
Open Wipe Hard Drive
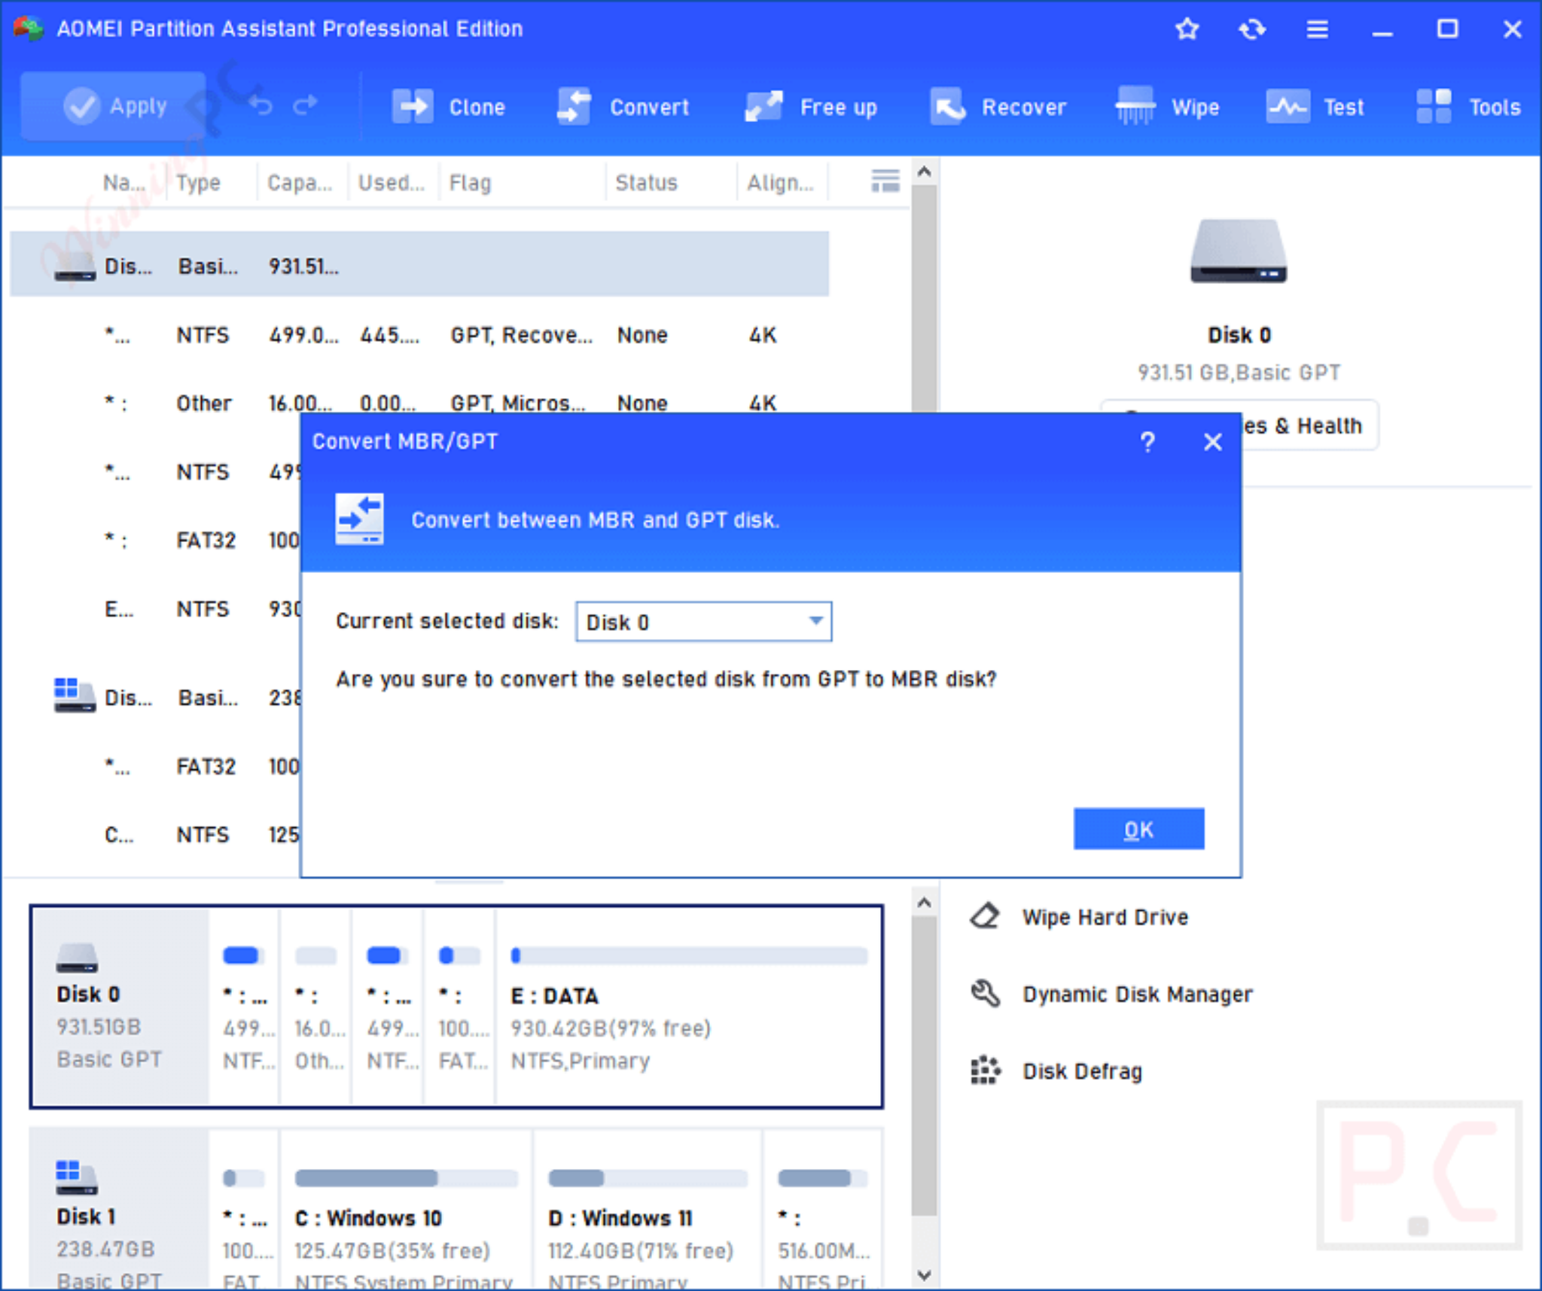(1105, 917)
